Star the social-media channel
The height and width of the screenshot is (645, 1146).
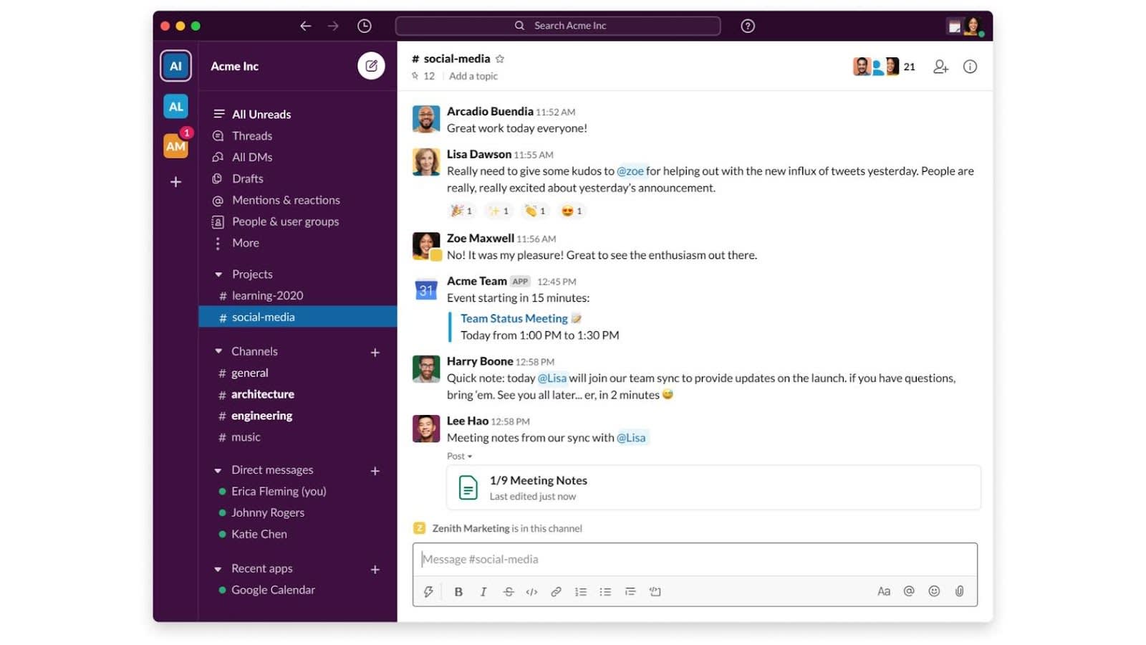pyautogui.click(x=500, y=59)
